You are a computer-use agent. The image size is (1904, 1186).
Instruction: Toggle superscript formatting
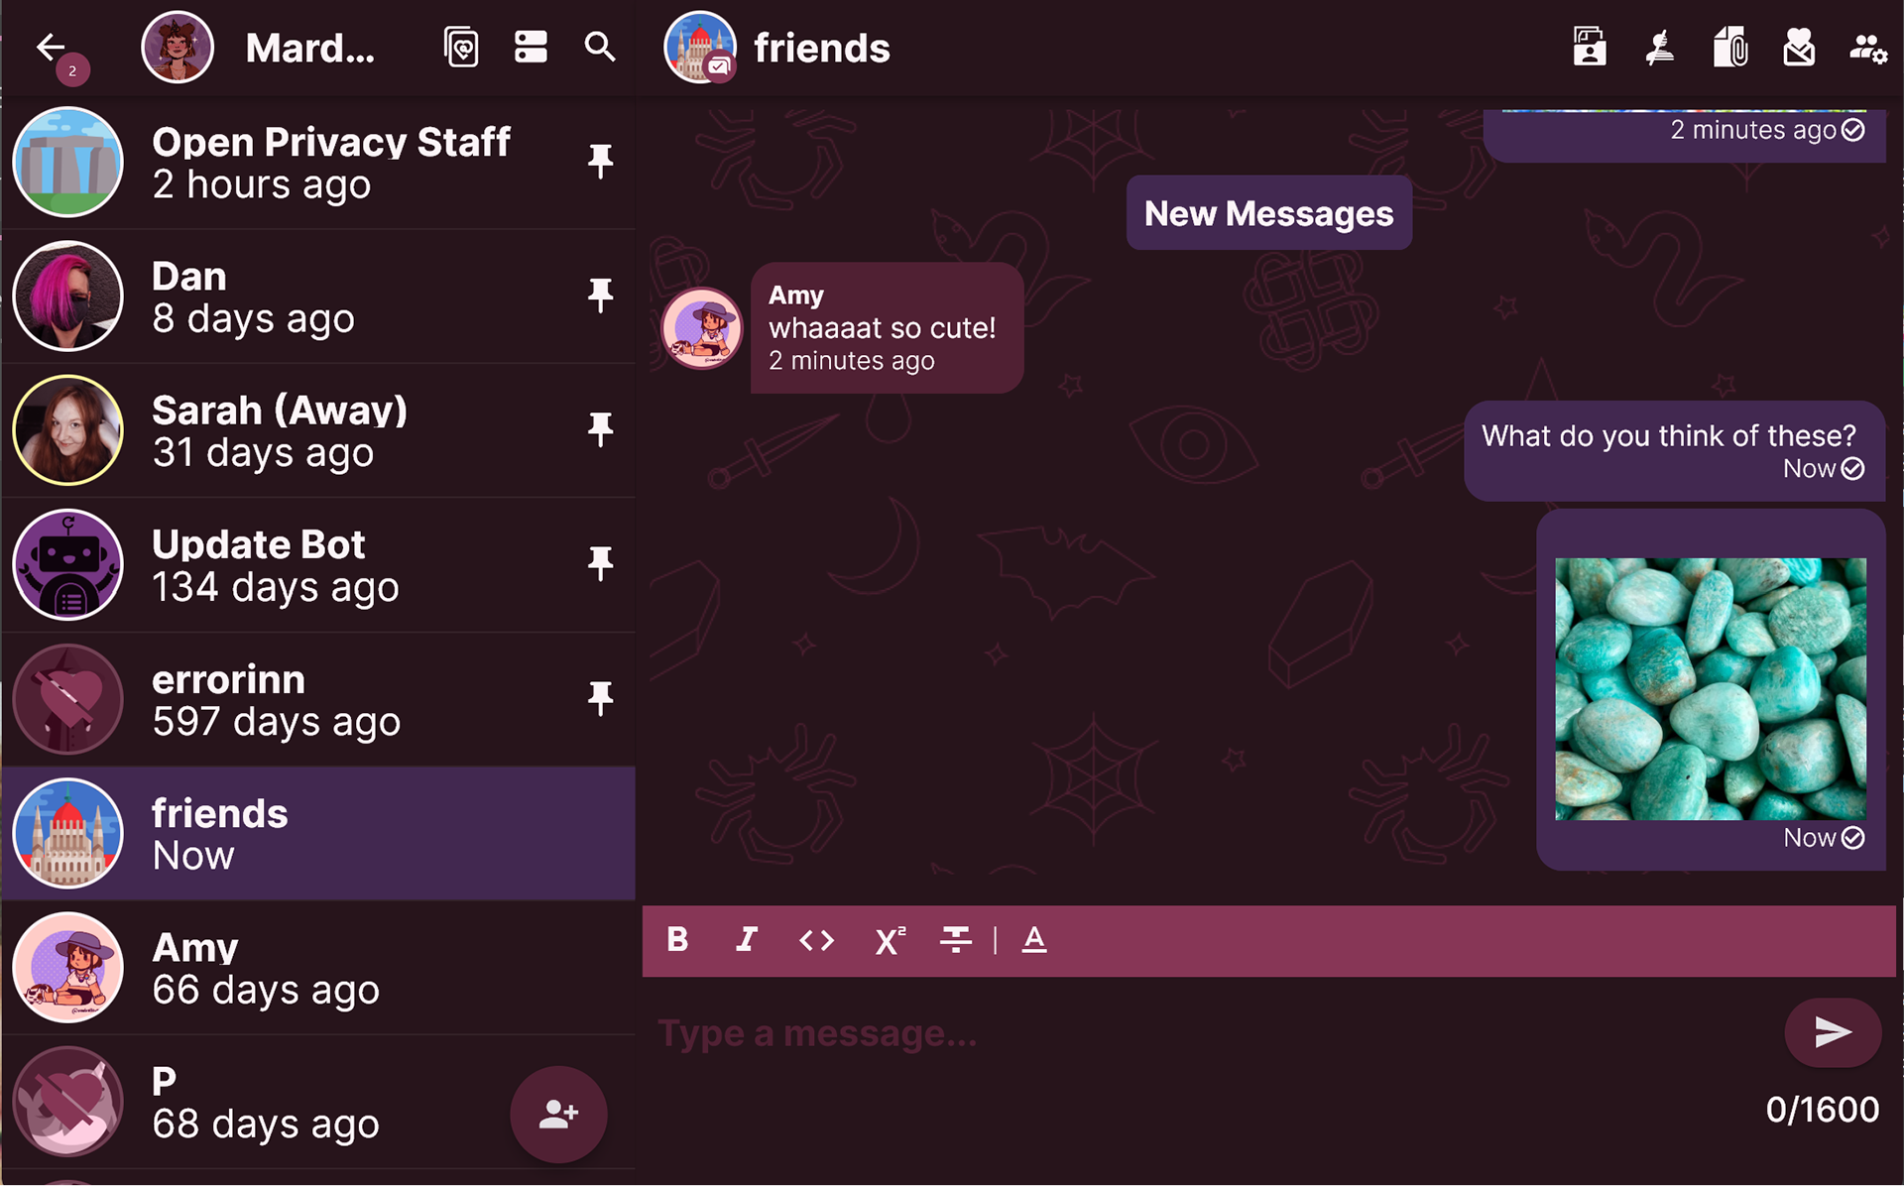[890, 939]
